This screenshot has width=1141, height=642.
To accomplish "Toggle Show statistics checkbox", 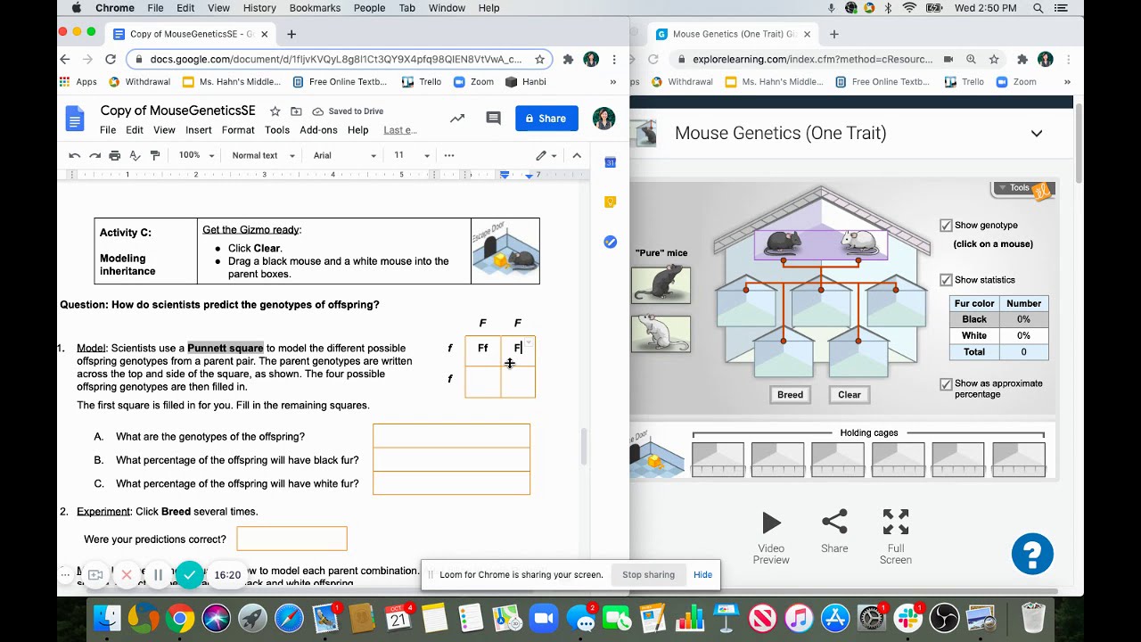I will pos(946,280).
